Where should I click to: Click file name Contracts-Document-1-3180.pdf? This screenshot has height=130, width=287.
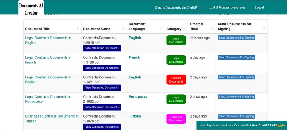pos(99,60)
